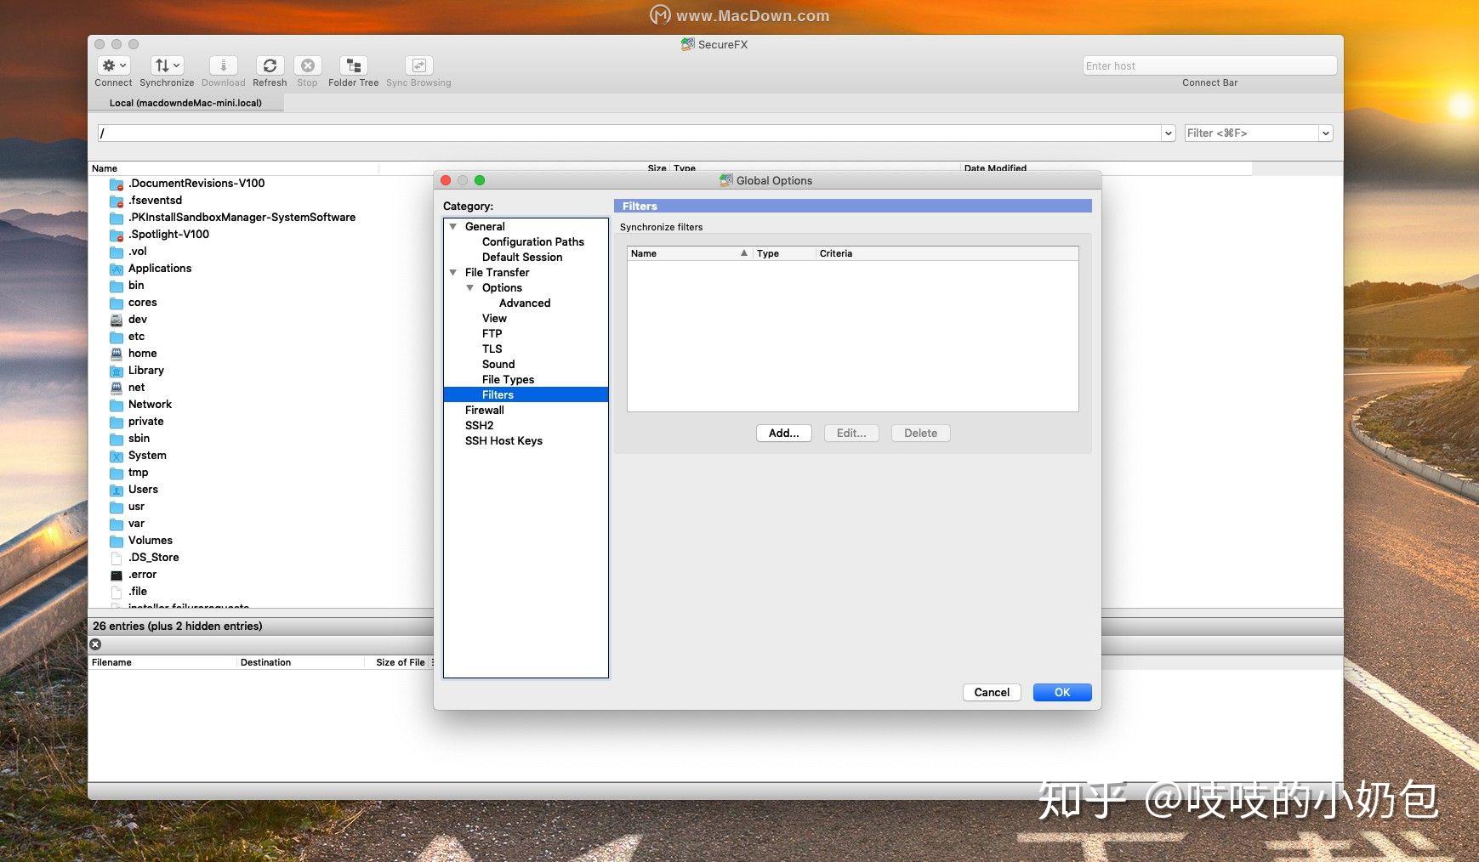Click Add... to create a filter
Image resolution: width=1479 pixels, height=862 pixels.
[784, 433]
